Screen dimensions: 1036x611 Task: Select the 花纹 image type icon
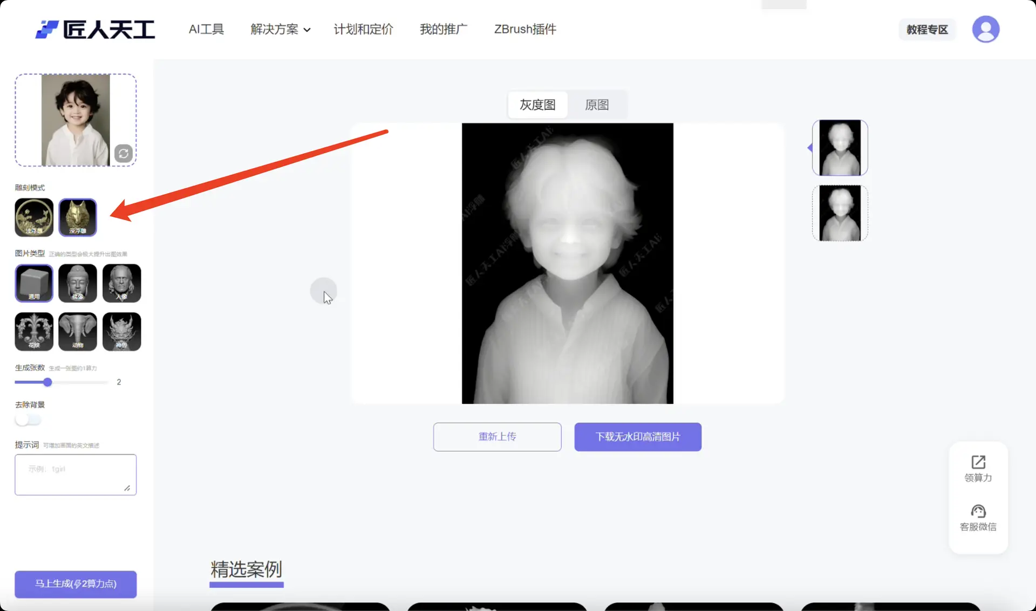(33, 332)
